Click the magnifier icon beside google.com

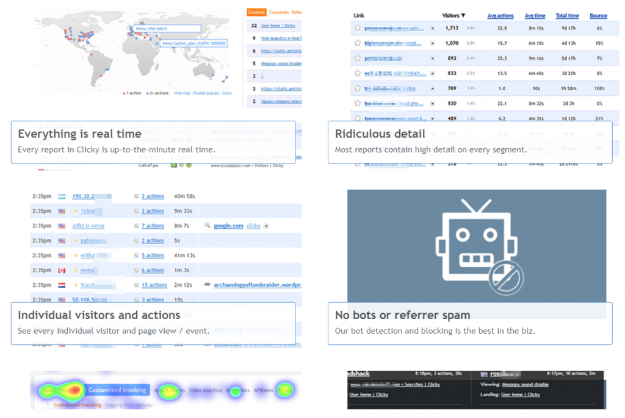click(x=207, y=225)
